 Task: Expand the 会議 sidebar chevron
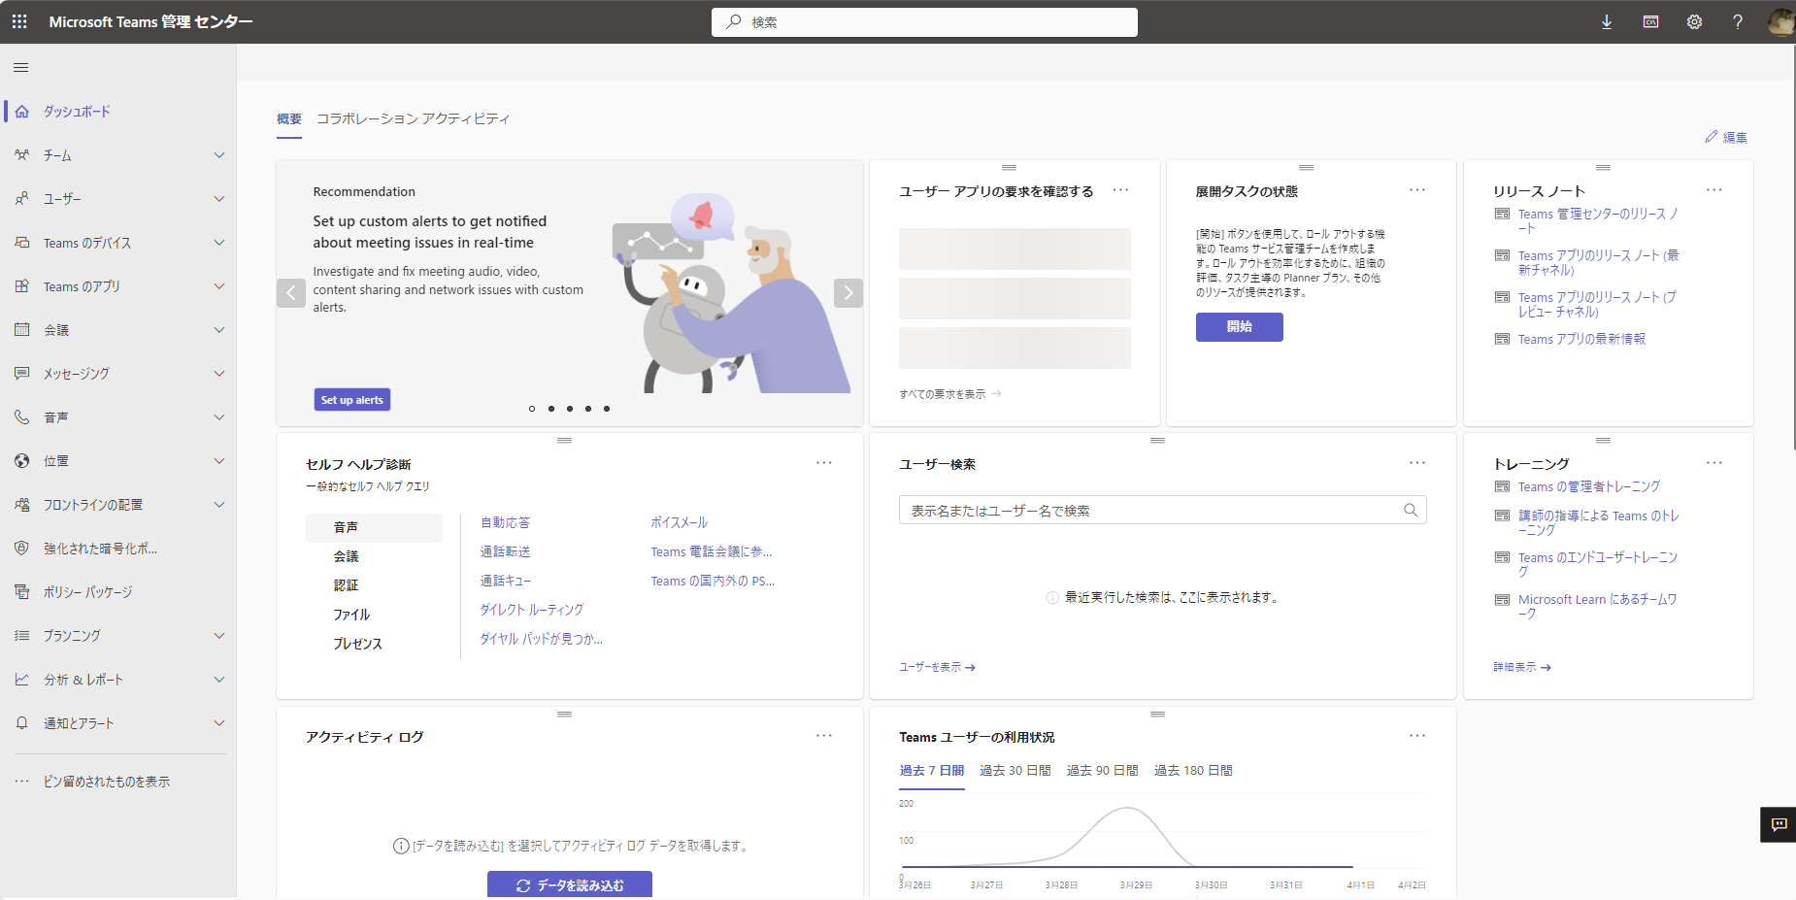(x=219, y=330)
